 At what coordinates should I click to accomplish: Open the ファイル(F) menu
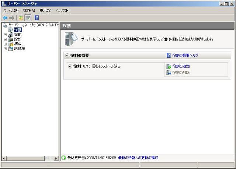pos(11,11)
